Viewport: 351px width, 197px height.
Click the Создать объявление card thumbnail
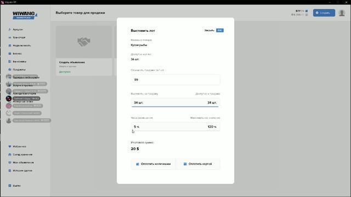(84, 42)
